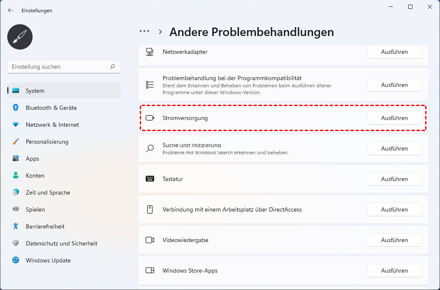Click the keyboard icon for Tastatur
The width and height of the screenshot is (440, 290).
tap(150, 179)
